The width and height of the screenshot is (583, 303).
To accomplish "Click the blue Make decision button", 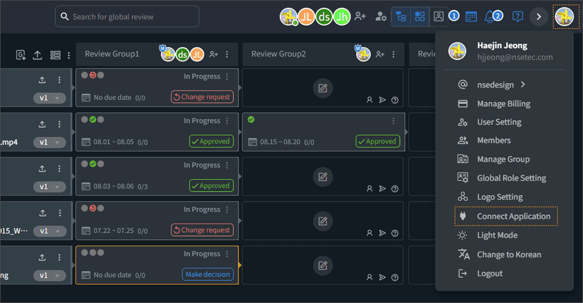I will pos(208,275).
